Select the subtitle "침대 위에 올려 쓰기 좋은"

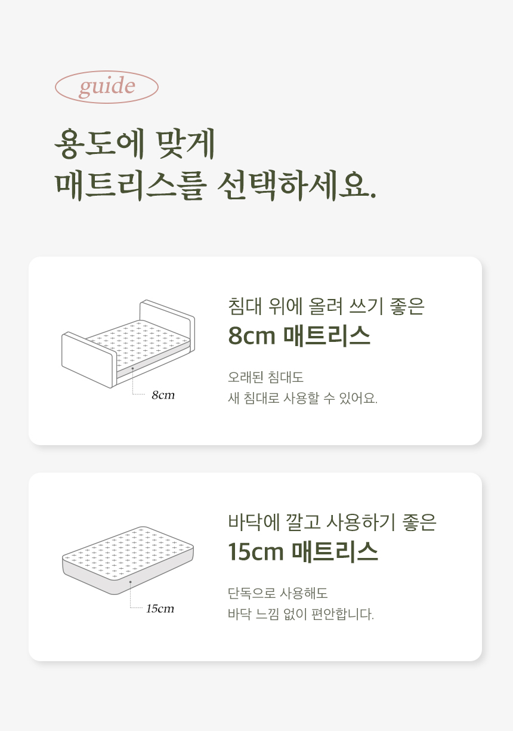tap(326, 307)
